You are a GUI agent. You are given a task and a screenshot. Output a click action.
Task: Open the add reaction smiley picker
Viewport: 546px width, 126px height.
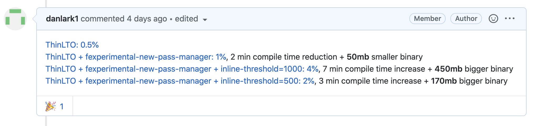[x=493, y=19]
